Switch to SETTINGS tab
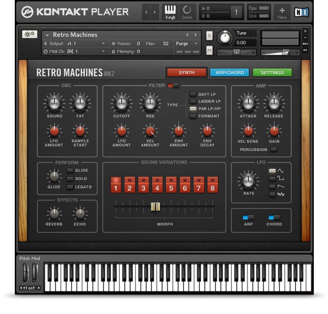This screenshot has width=328, height=314. (x=272, y=73)
